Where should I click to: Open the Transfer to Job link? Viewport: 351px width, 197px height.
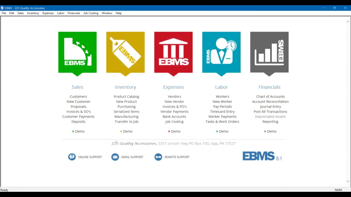pyautogui.click(x=126, y=121)
